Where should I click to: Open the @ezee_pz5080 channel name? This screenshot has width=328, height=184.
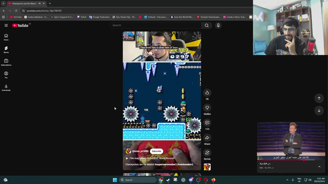(x=140, y=151)
